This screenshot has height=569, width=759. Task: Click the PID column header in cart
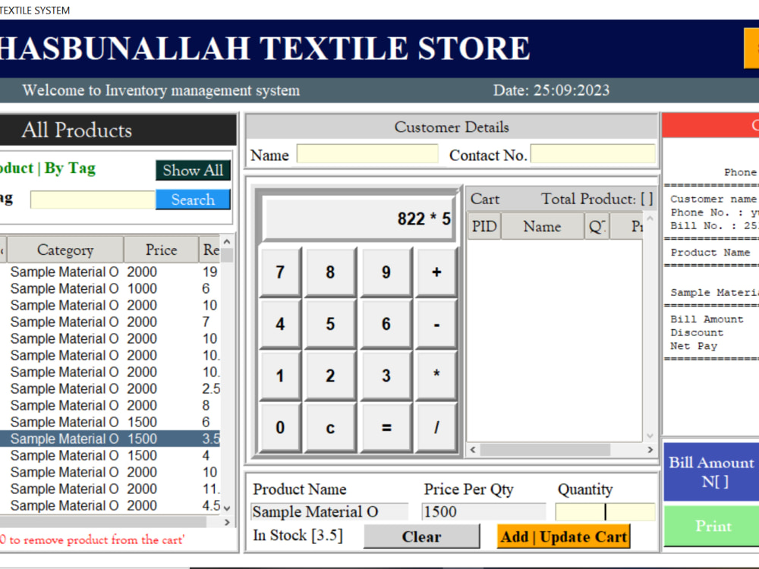coord(484,226)
